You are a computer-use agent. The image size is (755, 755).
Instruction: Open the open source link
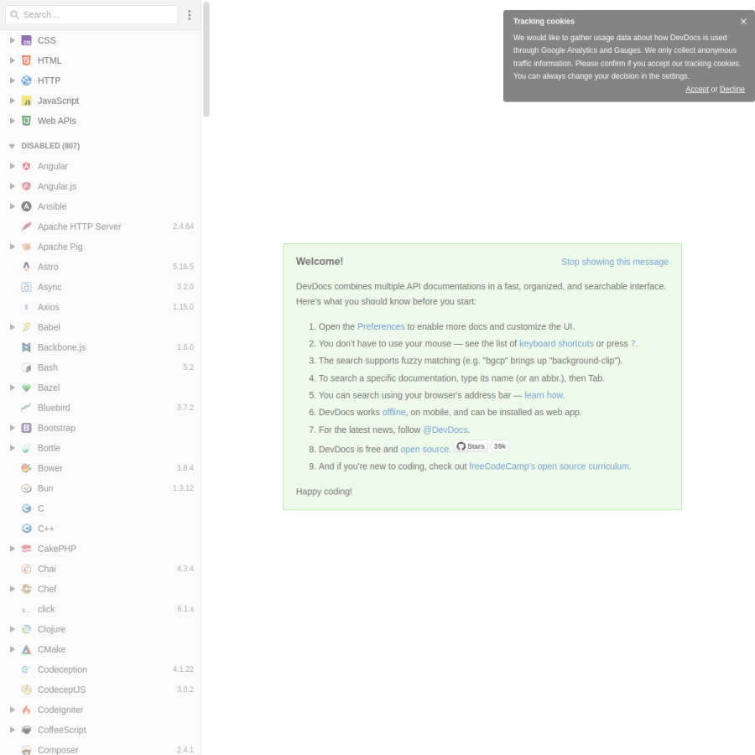click(x=424, y=450)
